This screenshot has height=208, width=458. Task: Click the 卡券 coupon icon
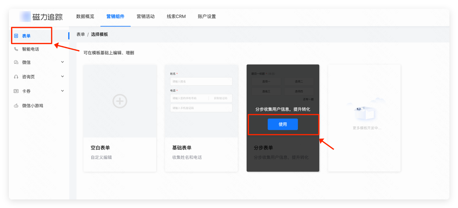(16, 91)
